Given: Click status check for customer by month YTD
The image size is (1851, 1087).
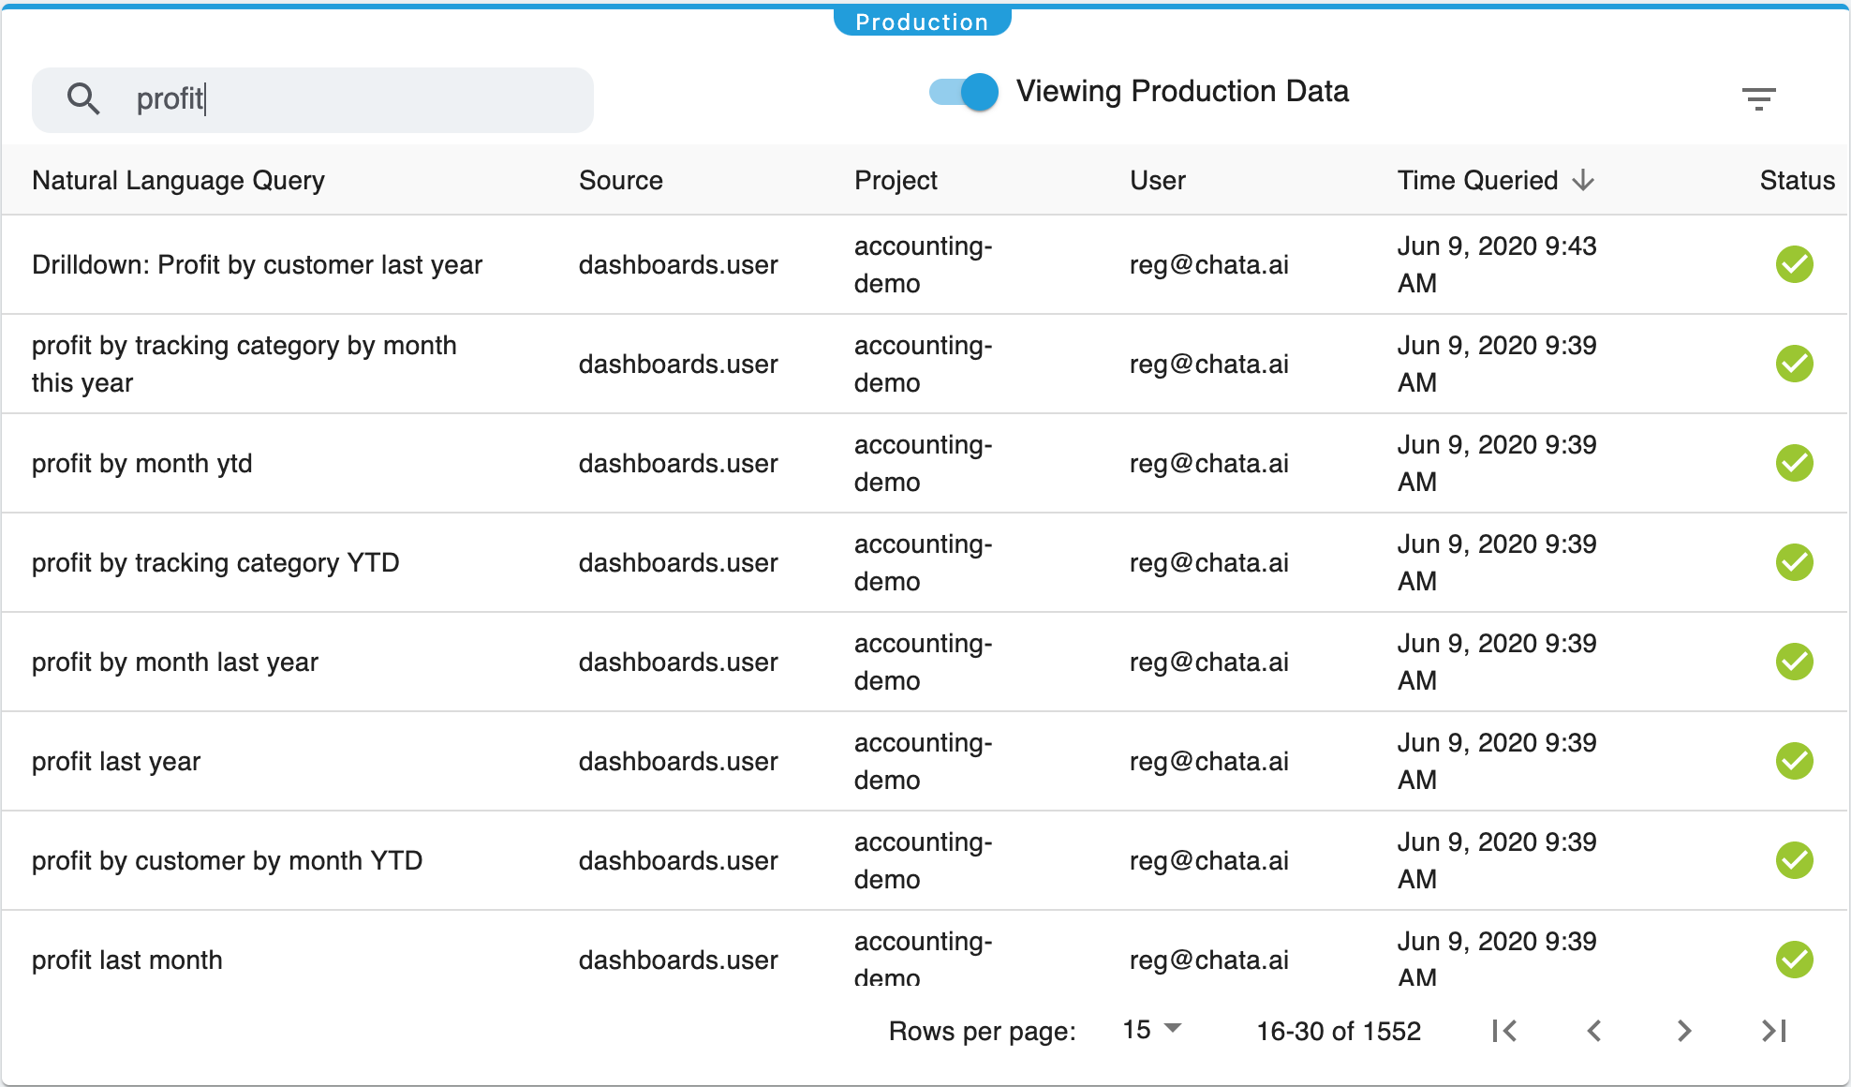Looking at the screenshot, I should click(x=1794, y=860).
